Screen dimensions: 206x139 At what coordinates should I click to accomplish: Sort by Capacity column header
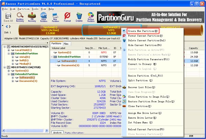[193, 48]
